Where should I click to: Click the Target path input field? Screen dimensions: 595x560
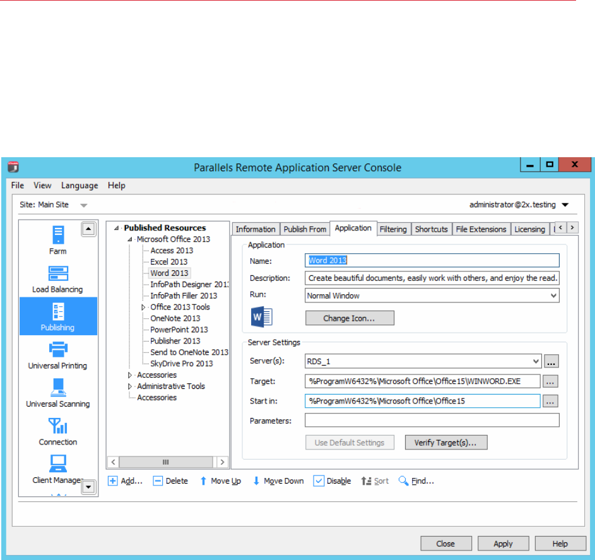coord(422,381)
